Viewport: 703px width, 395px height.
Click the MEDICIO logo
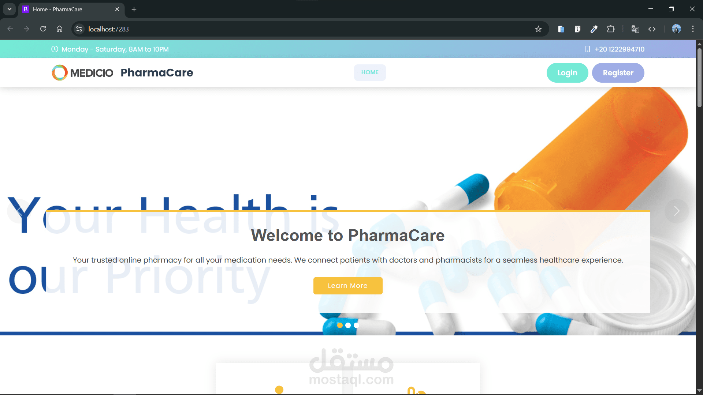82,72
